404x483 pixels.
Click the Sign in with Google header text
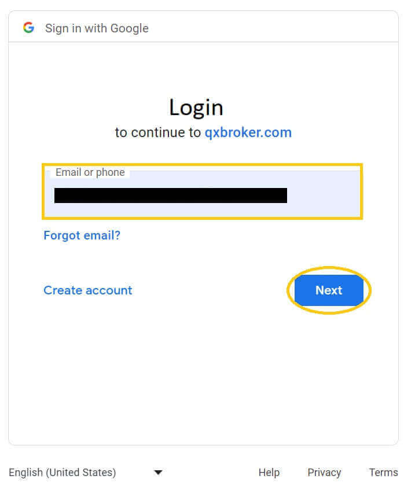coord(97,28)
